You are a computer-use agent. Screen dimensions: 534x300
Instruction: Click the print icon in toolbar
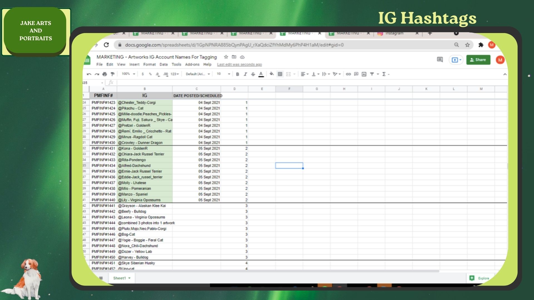[x=105, y=74]
